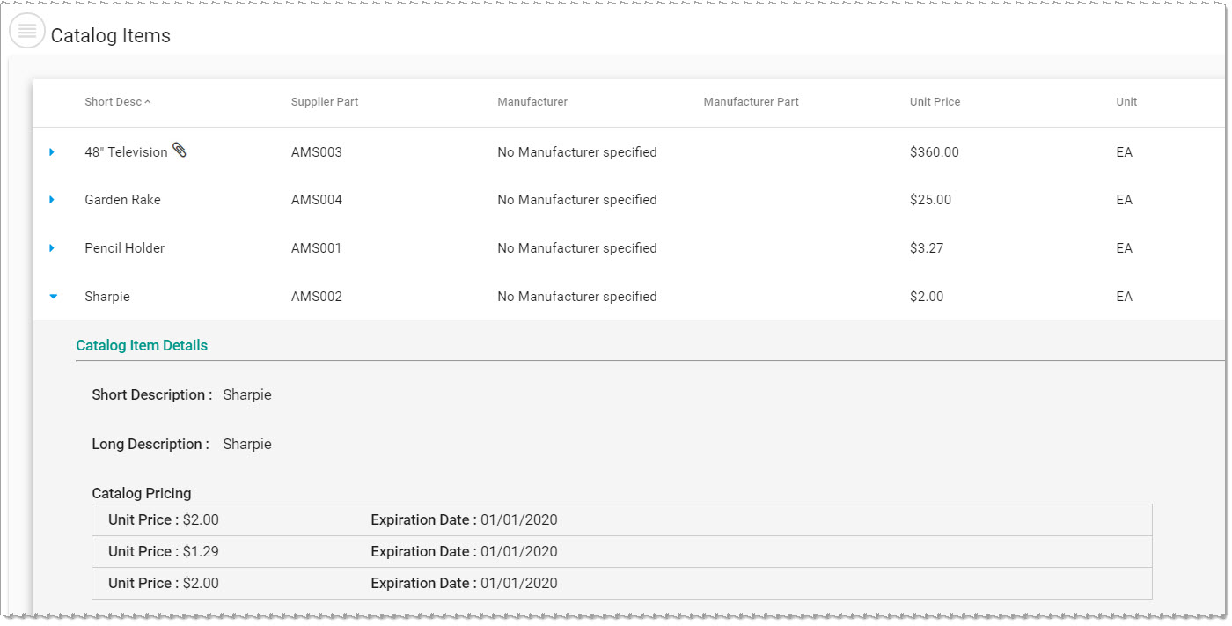Expand the Garden Rake row
The image size is (1232, 626).
pos(52,200)
